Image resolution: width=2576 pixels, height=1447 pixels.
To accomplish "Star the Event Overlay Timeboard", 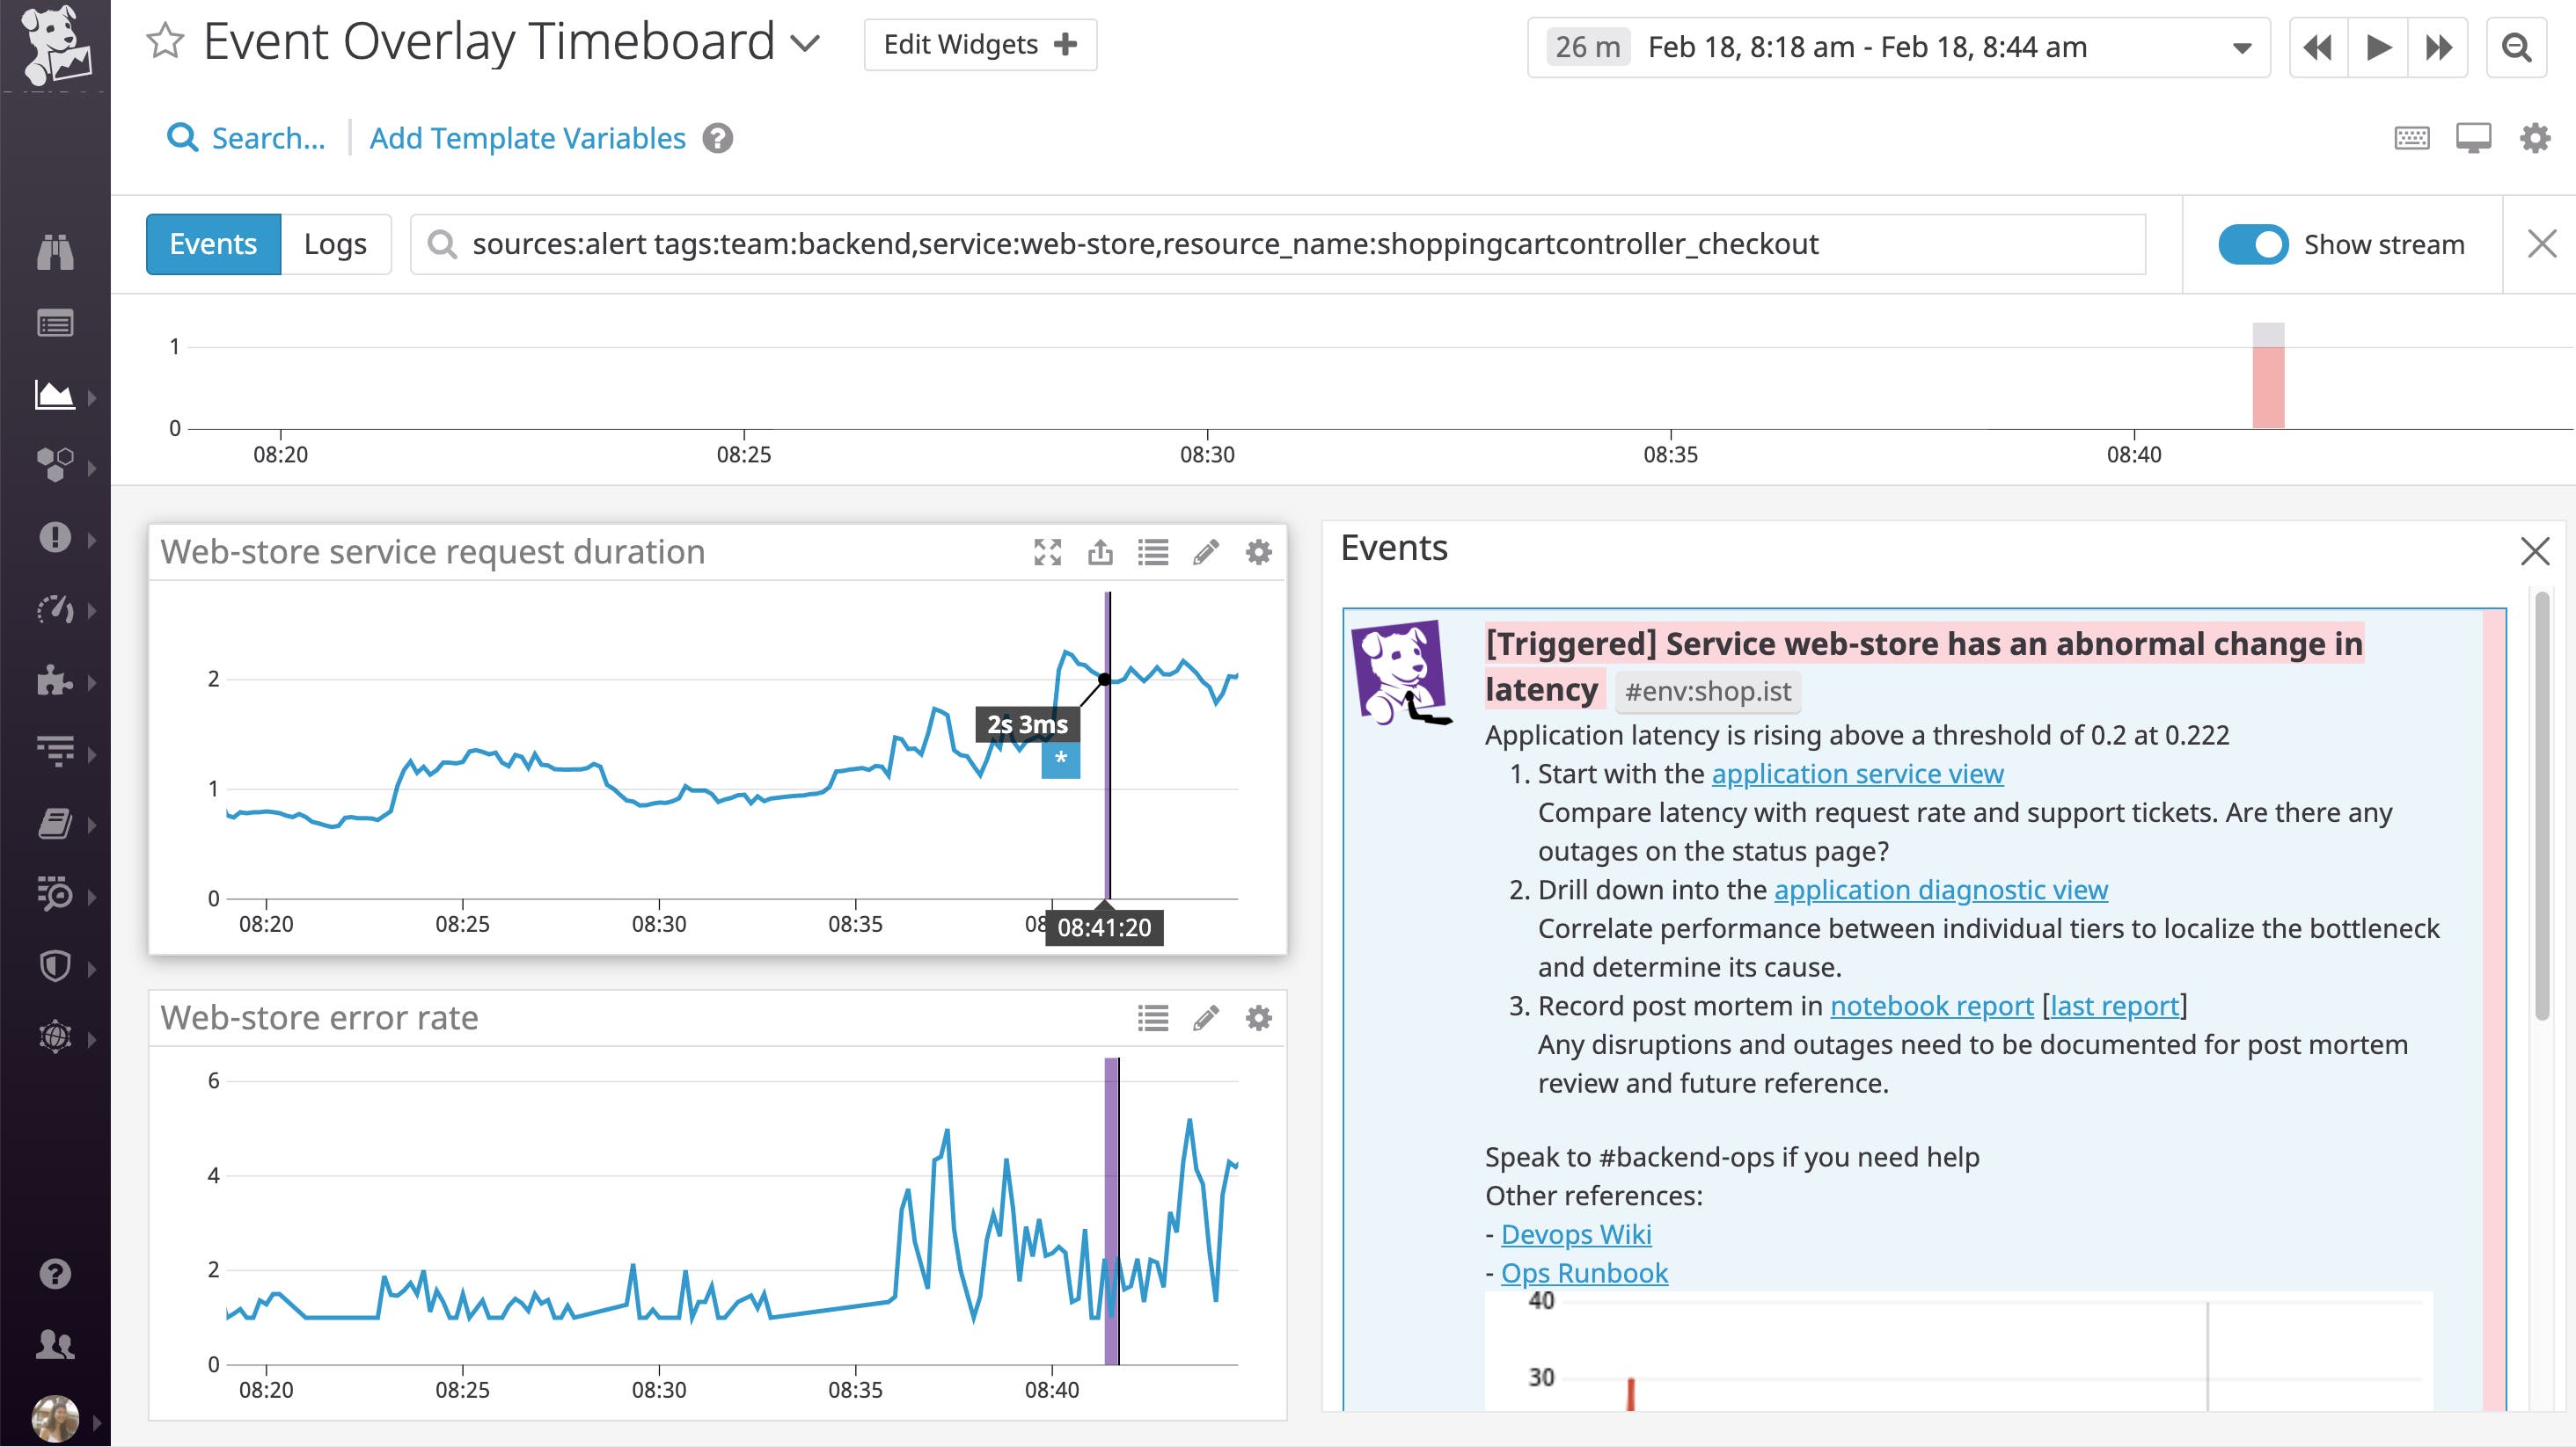I will tap(165, 42).
